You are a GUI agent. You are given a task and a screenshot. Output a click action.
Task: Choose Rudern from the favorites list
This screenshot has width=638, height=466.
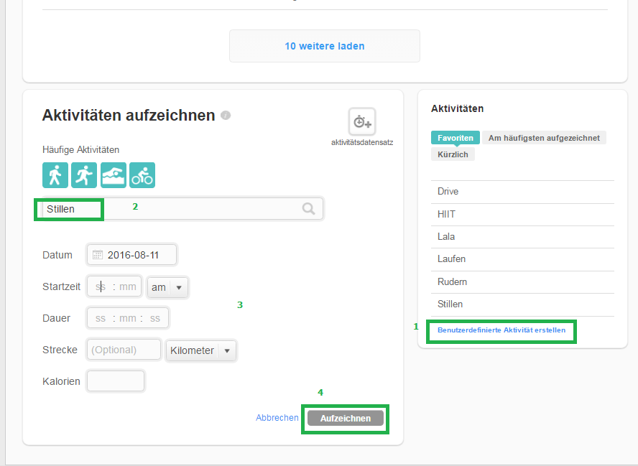(453, 281)
